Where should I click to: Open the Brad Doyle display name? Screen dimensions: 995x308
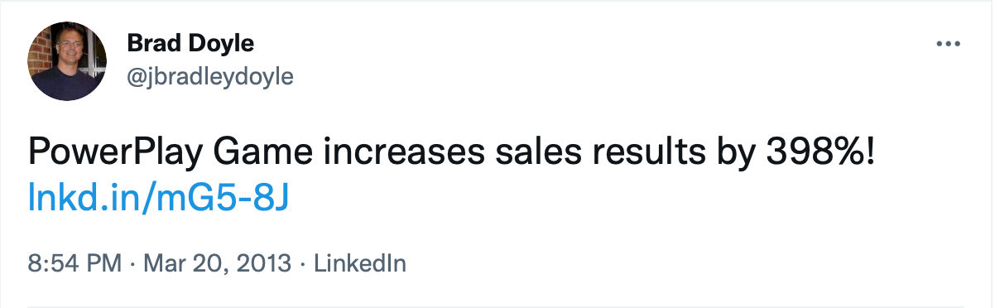point(191,44)
